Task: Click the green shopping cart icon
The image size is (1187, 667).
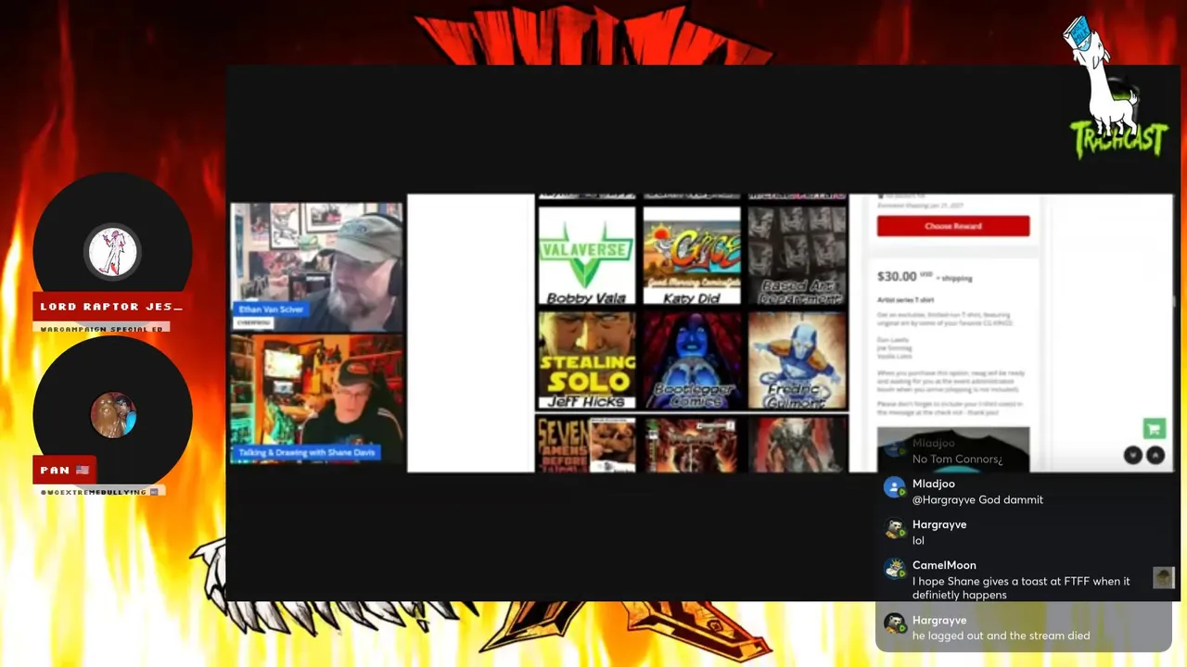Action: 1154,428
